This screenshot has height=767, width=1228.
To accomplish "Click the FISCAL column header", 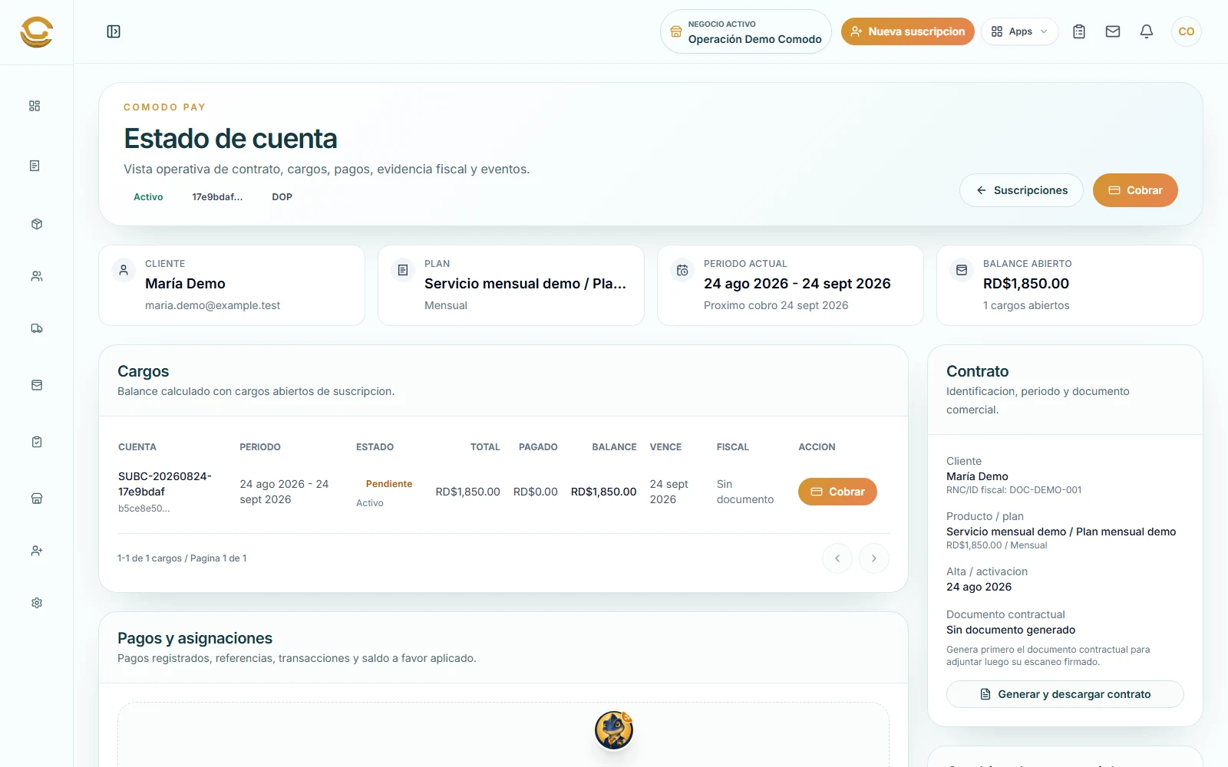I will (733, 447).
